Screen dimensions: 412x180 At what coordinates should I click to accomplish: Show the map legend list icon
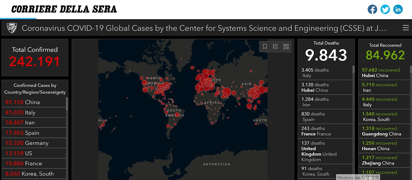tap(276, 47)
